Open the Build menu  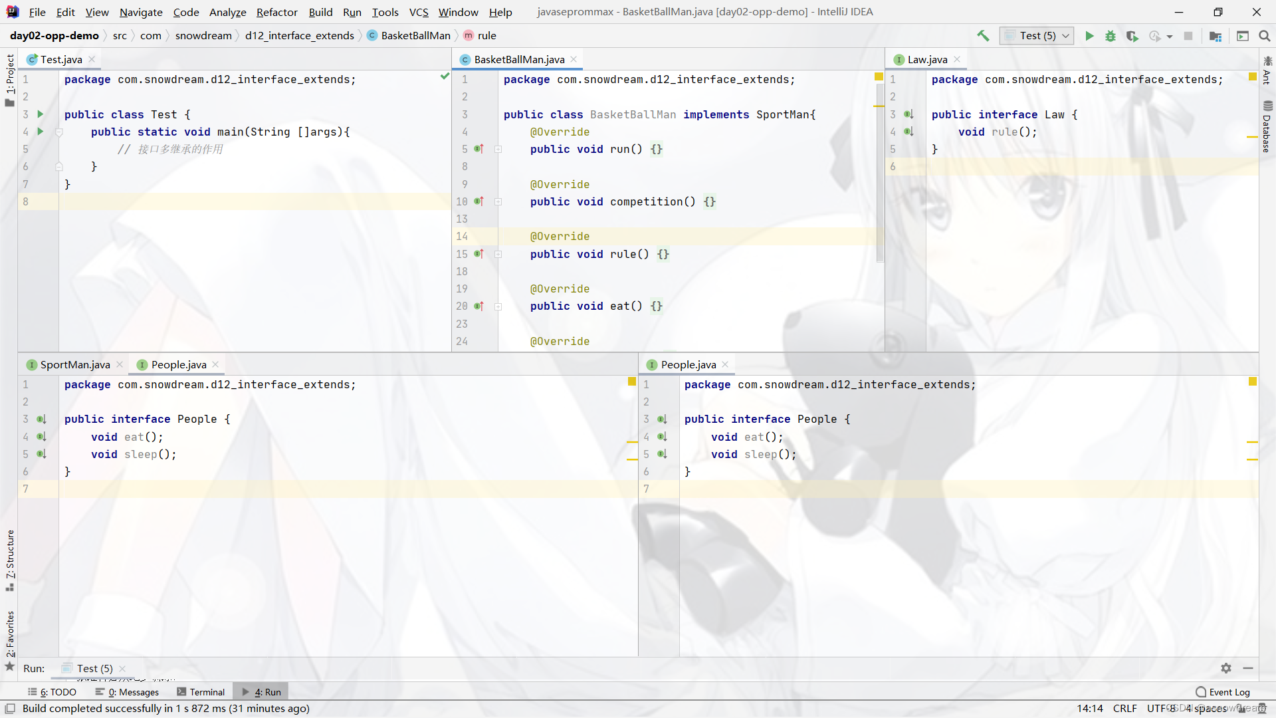[320, 12]
